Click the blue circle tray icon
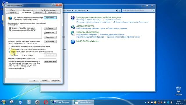Viewport: 186px width, 105px height. [x=168, y=102]
